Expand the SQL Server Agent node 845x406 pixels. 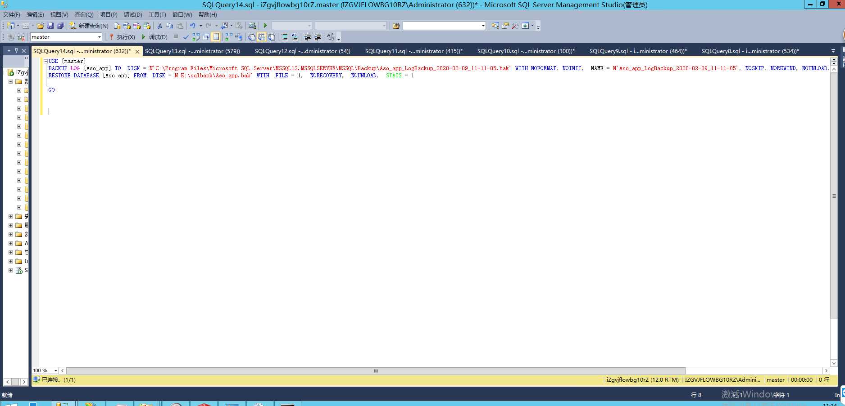(x=10, y=271)
